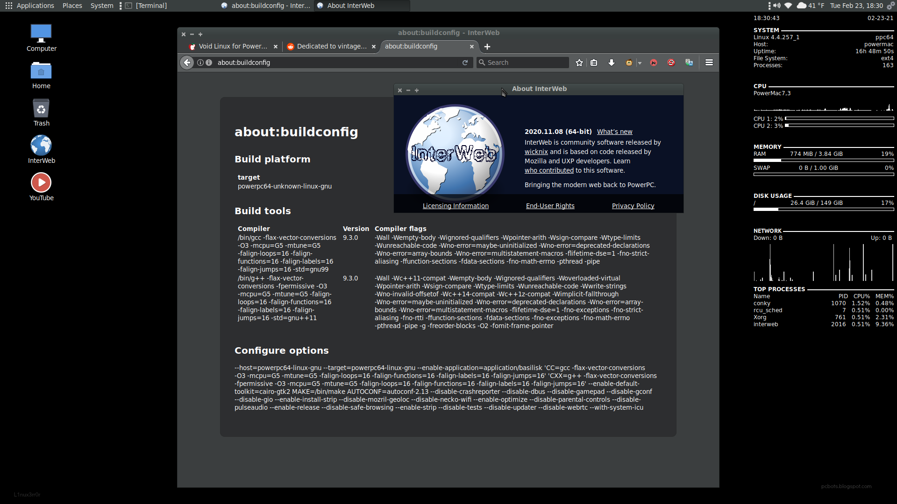Open the weather cloud 41 °F applet
The image size is (897, 504).
(811, 6)
